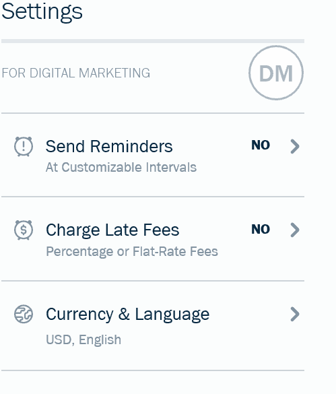Click the Settings heading
336x394 pixels.
pos(42,12)
